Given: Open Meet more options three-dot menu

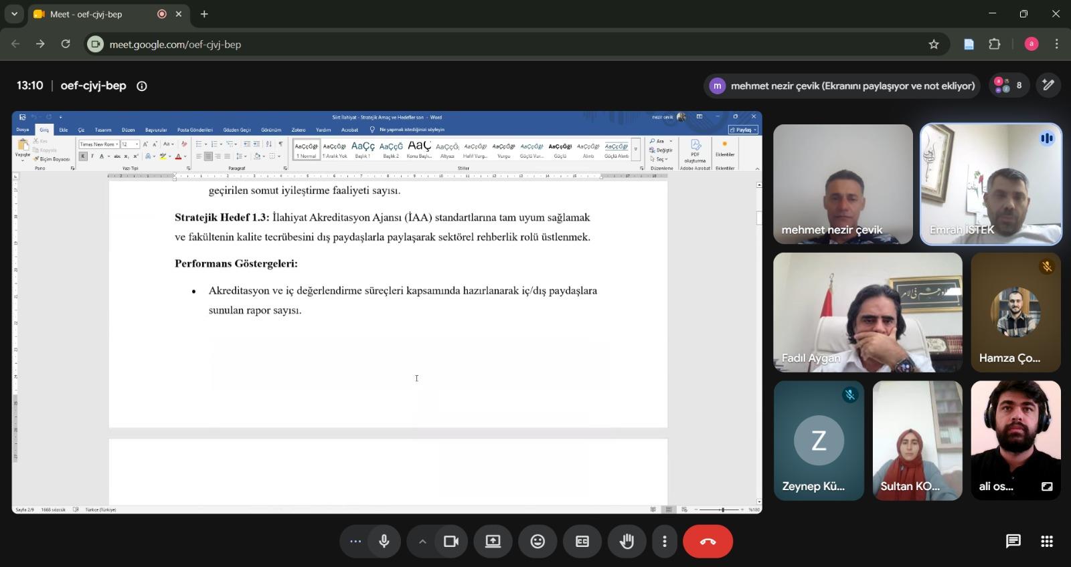Looking at the screenshot, I should pos(665,542).
